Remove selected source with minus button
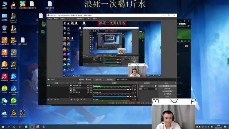The image size is (229, 129). tap(74, 100)
